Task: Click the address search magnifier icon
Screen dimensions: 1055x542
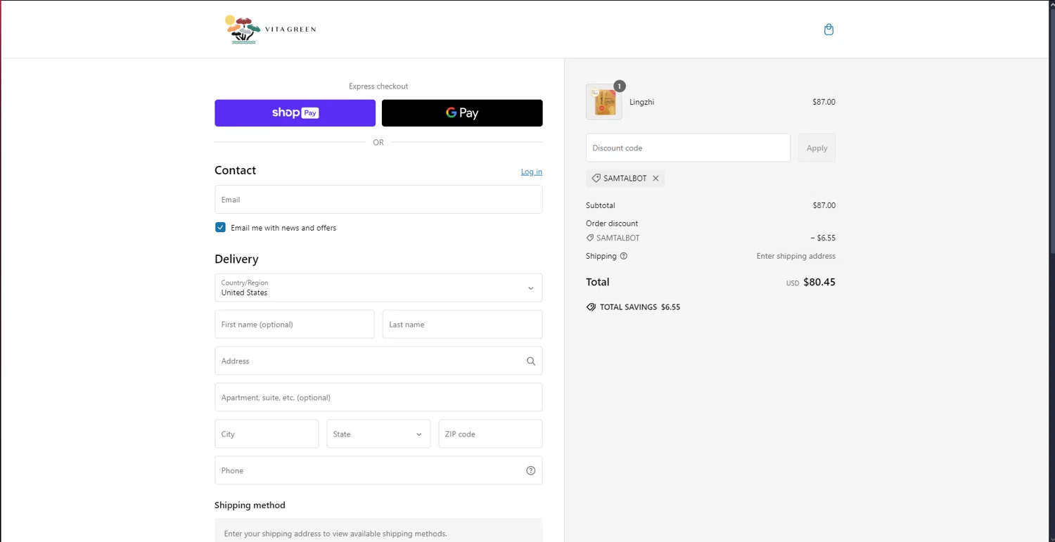Action: point(531,361)
